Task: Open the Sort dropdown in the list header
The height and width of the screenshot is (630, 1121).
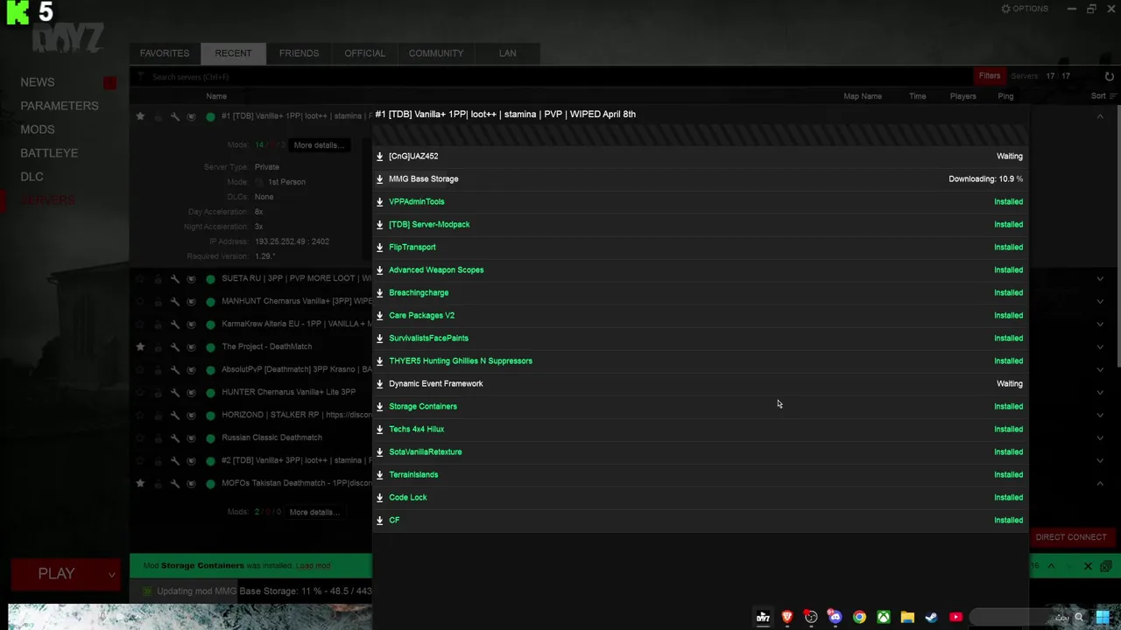Action: pos(1102,96)
